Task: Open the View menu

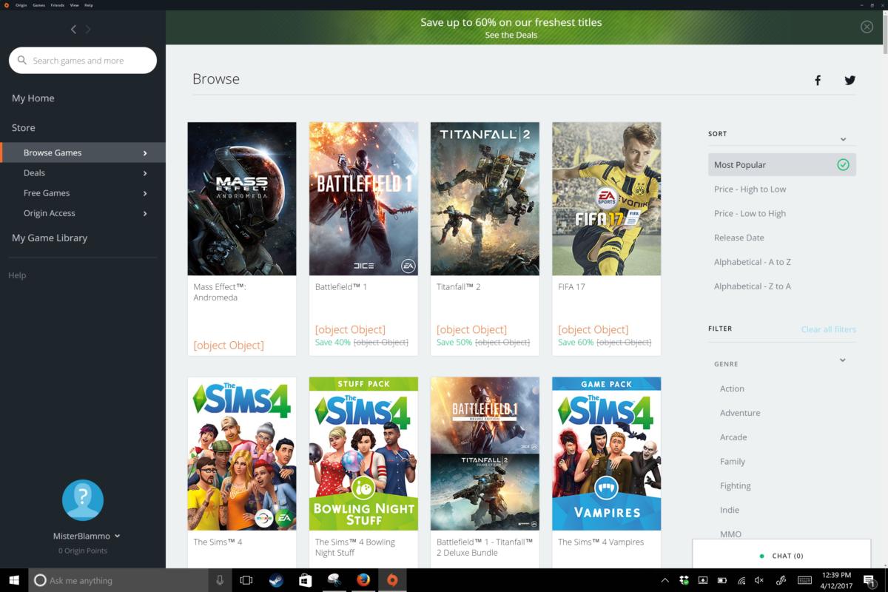Action: [x=75, y=5]
